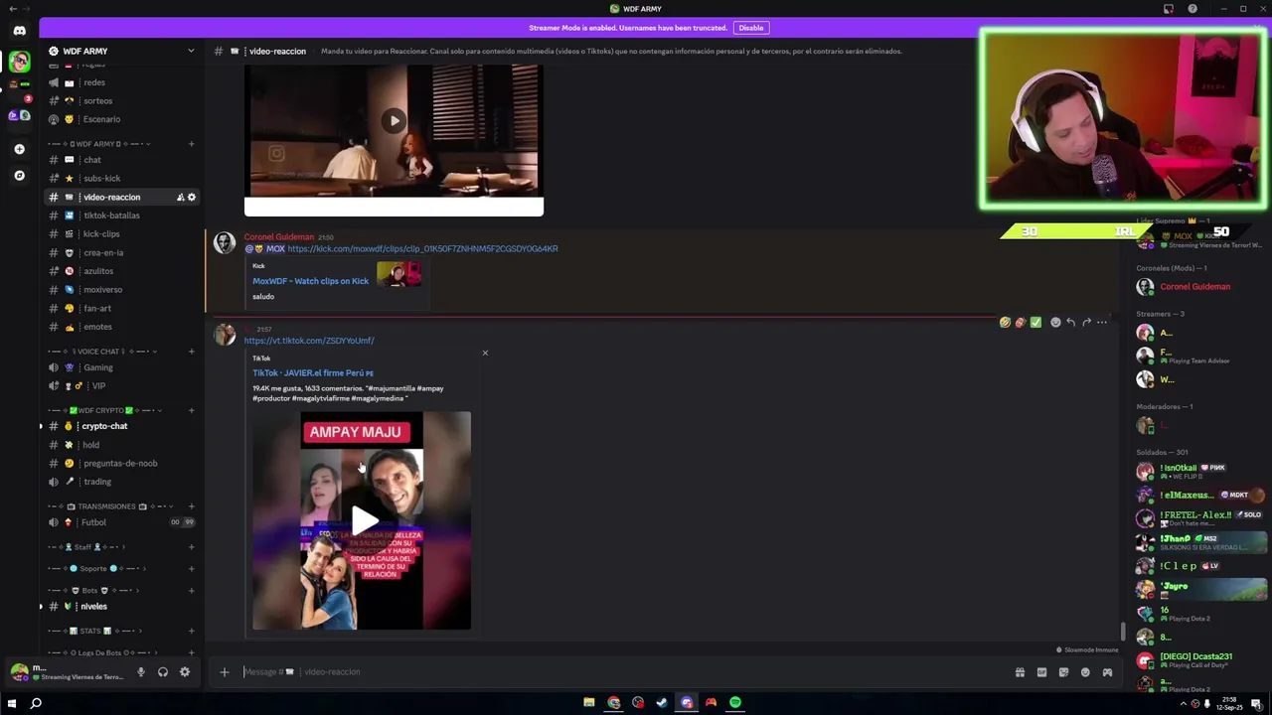Open More options on the TikTok message
This screenshot has height=715, width=1272.
point(1101,323)
